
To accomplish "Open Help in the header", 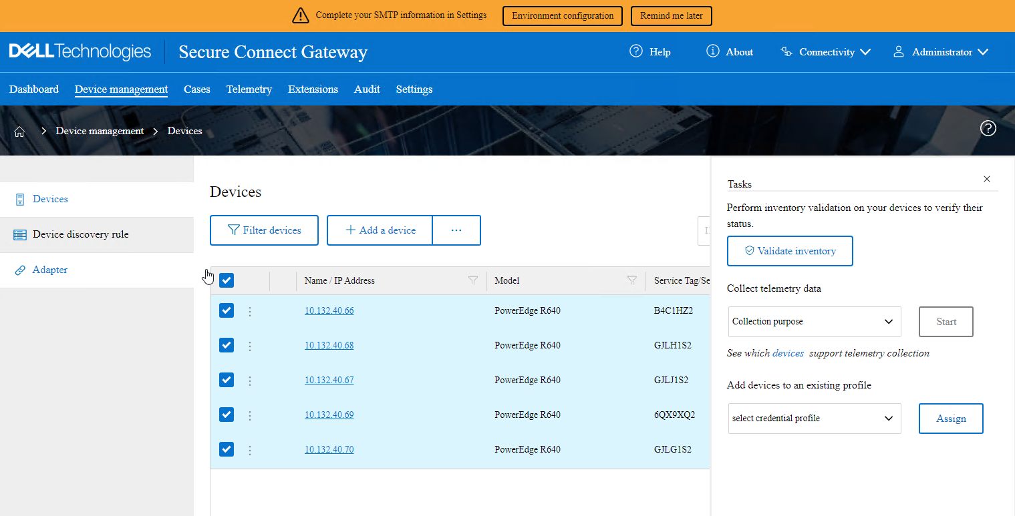I will 650,52.
